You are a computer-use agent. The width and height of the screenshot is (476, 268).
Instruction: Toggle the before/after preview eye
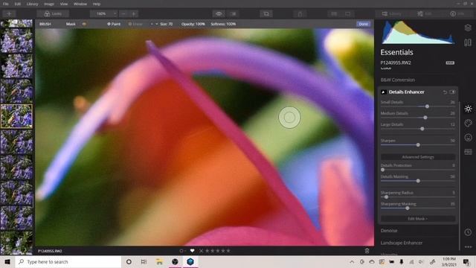(x=219, y=13)
